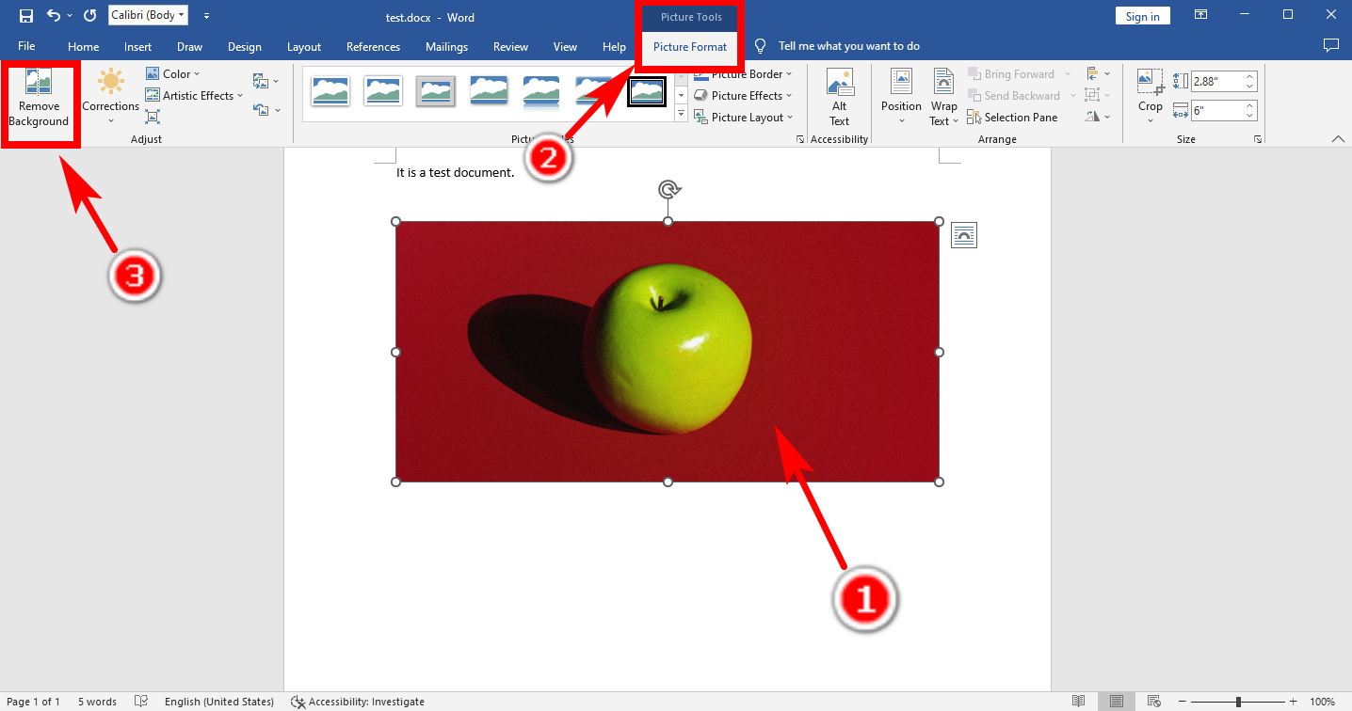Image resolution: width=1352 pixels, height=711 pixels.
Task: Apply the second picture style thumbnail
Action: (383, 91)
